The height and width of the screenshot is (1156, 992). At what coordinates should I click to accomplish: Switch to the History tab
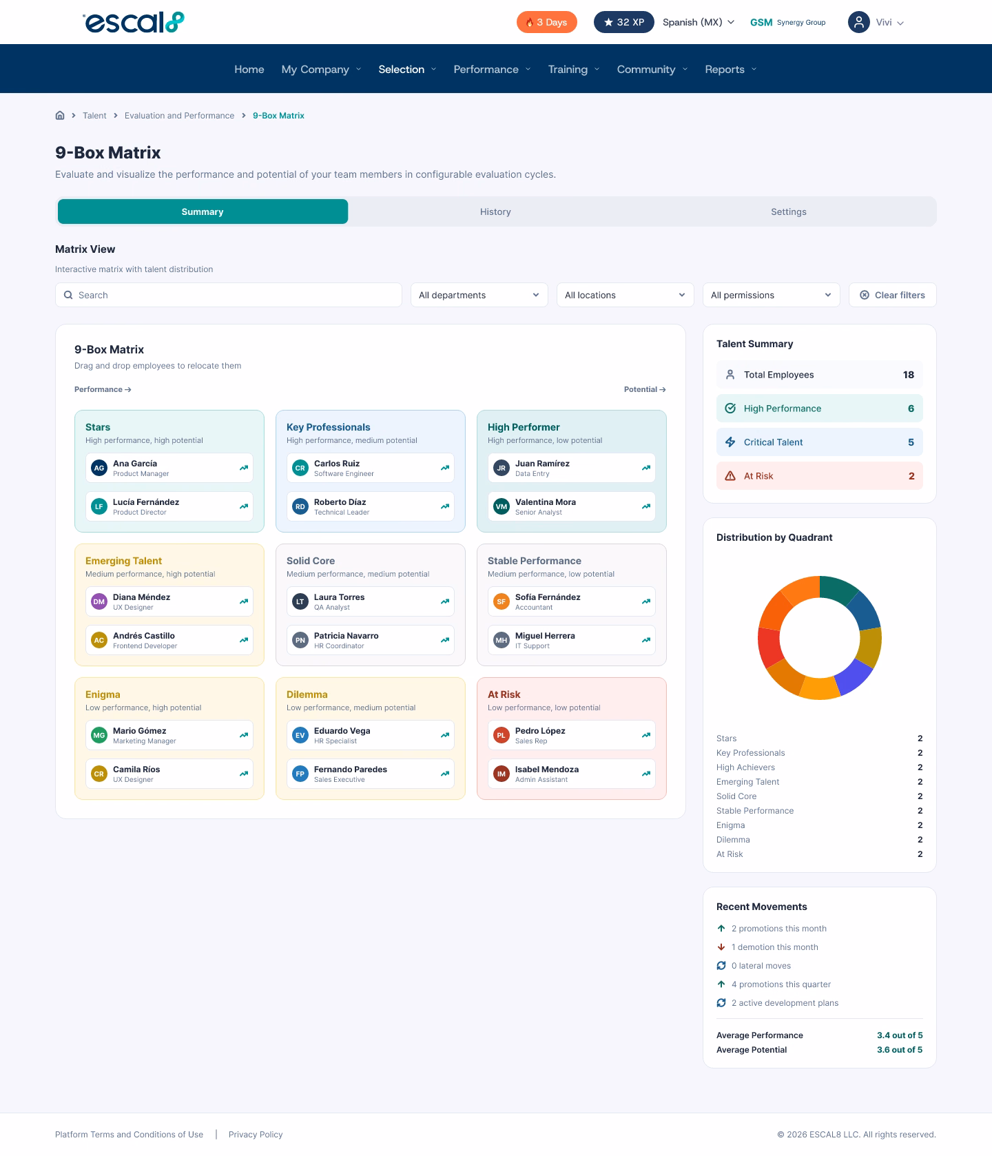pyautogui.click(x=495, y=211)
